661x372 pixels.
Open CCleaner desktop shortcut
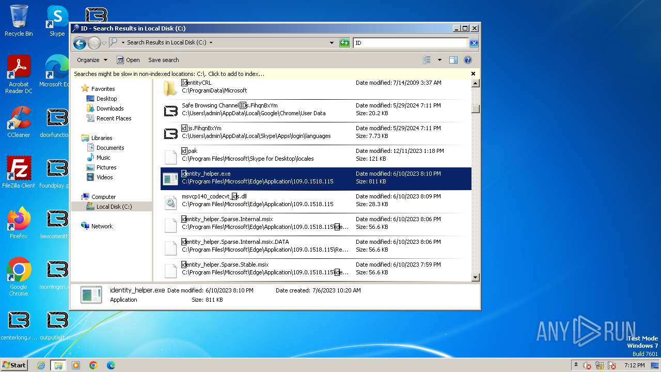19,122
